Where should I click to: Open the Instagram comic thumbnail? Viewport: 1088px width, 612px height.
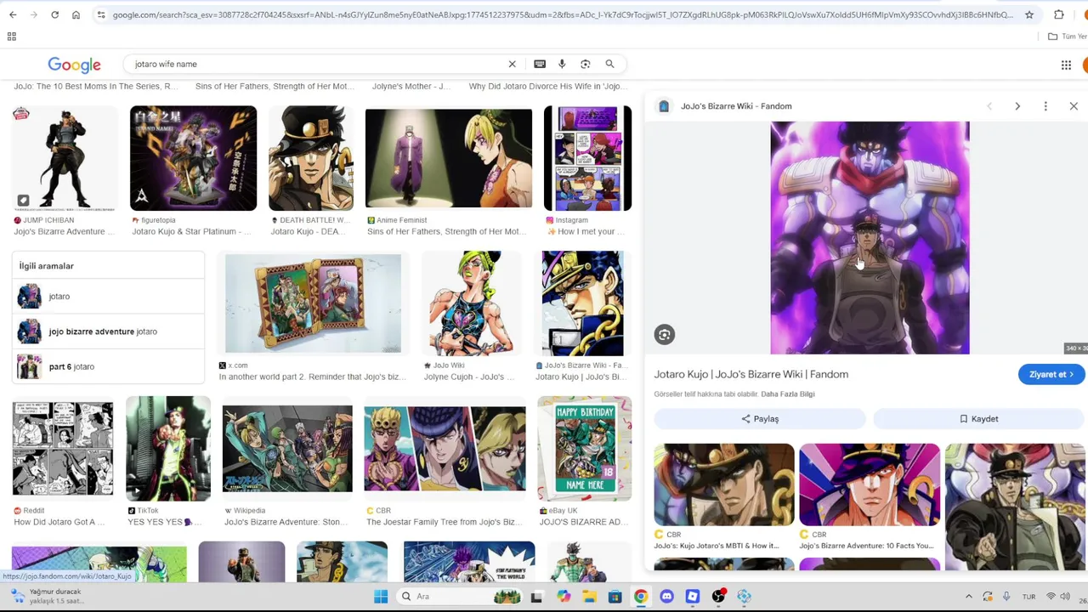[587, 159]
